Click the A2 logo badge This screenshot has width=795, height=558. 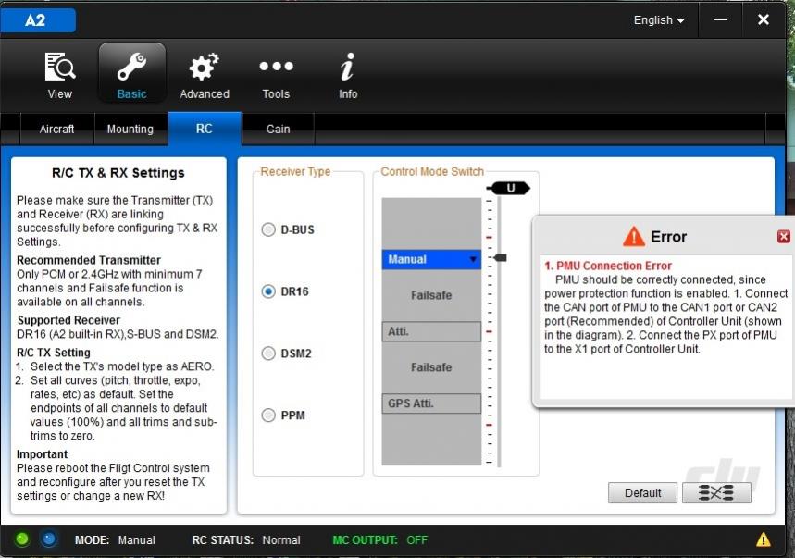38,20
